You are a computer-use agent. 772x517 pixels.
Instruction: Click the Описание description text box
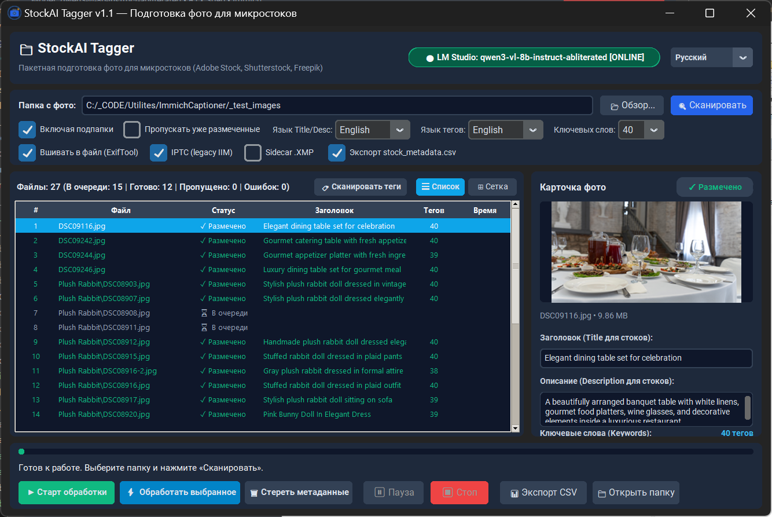pyautogui.click(x=646, y=409)
